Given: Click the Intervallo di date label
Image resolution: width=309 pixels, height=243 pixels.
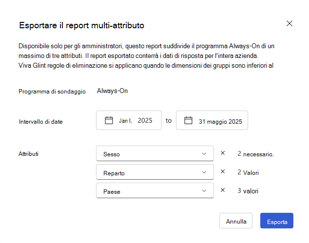Looking at the screenshot, I should (x=41, y=122).
